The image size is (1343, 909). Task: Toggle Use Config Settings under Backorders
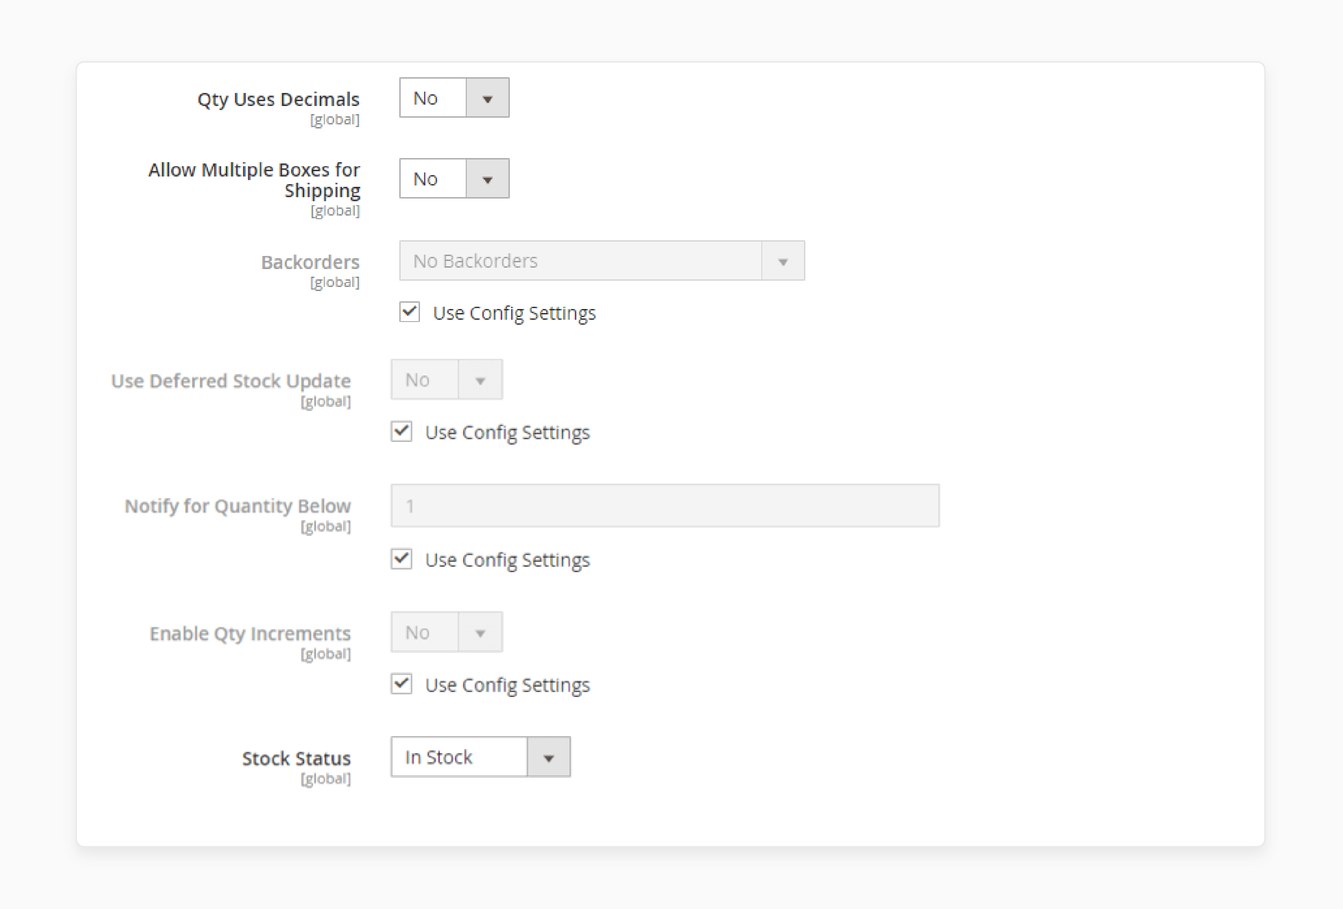pyautogui.click(x=410, y=312)
